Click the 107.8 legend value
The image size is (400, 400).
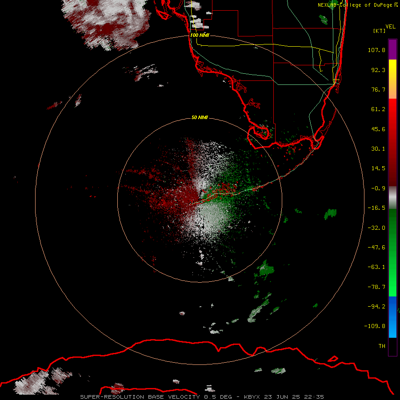tap(376, 50)
